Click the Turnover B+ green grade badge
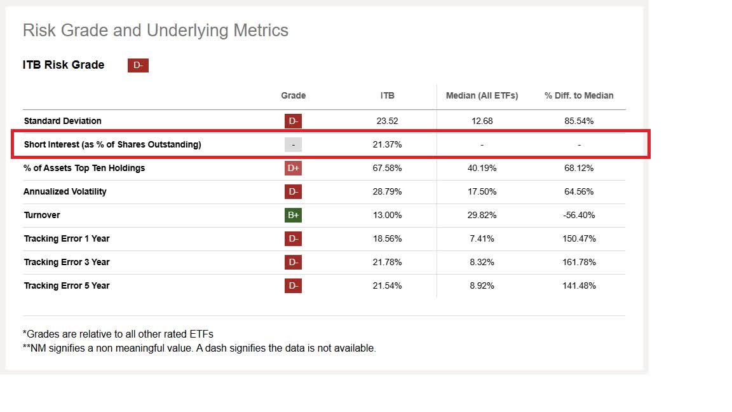Screen dimensions: 732x412 pos(293,215)
